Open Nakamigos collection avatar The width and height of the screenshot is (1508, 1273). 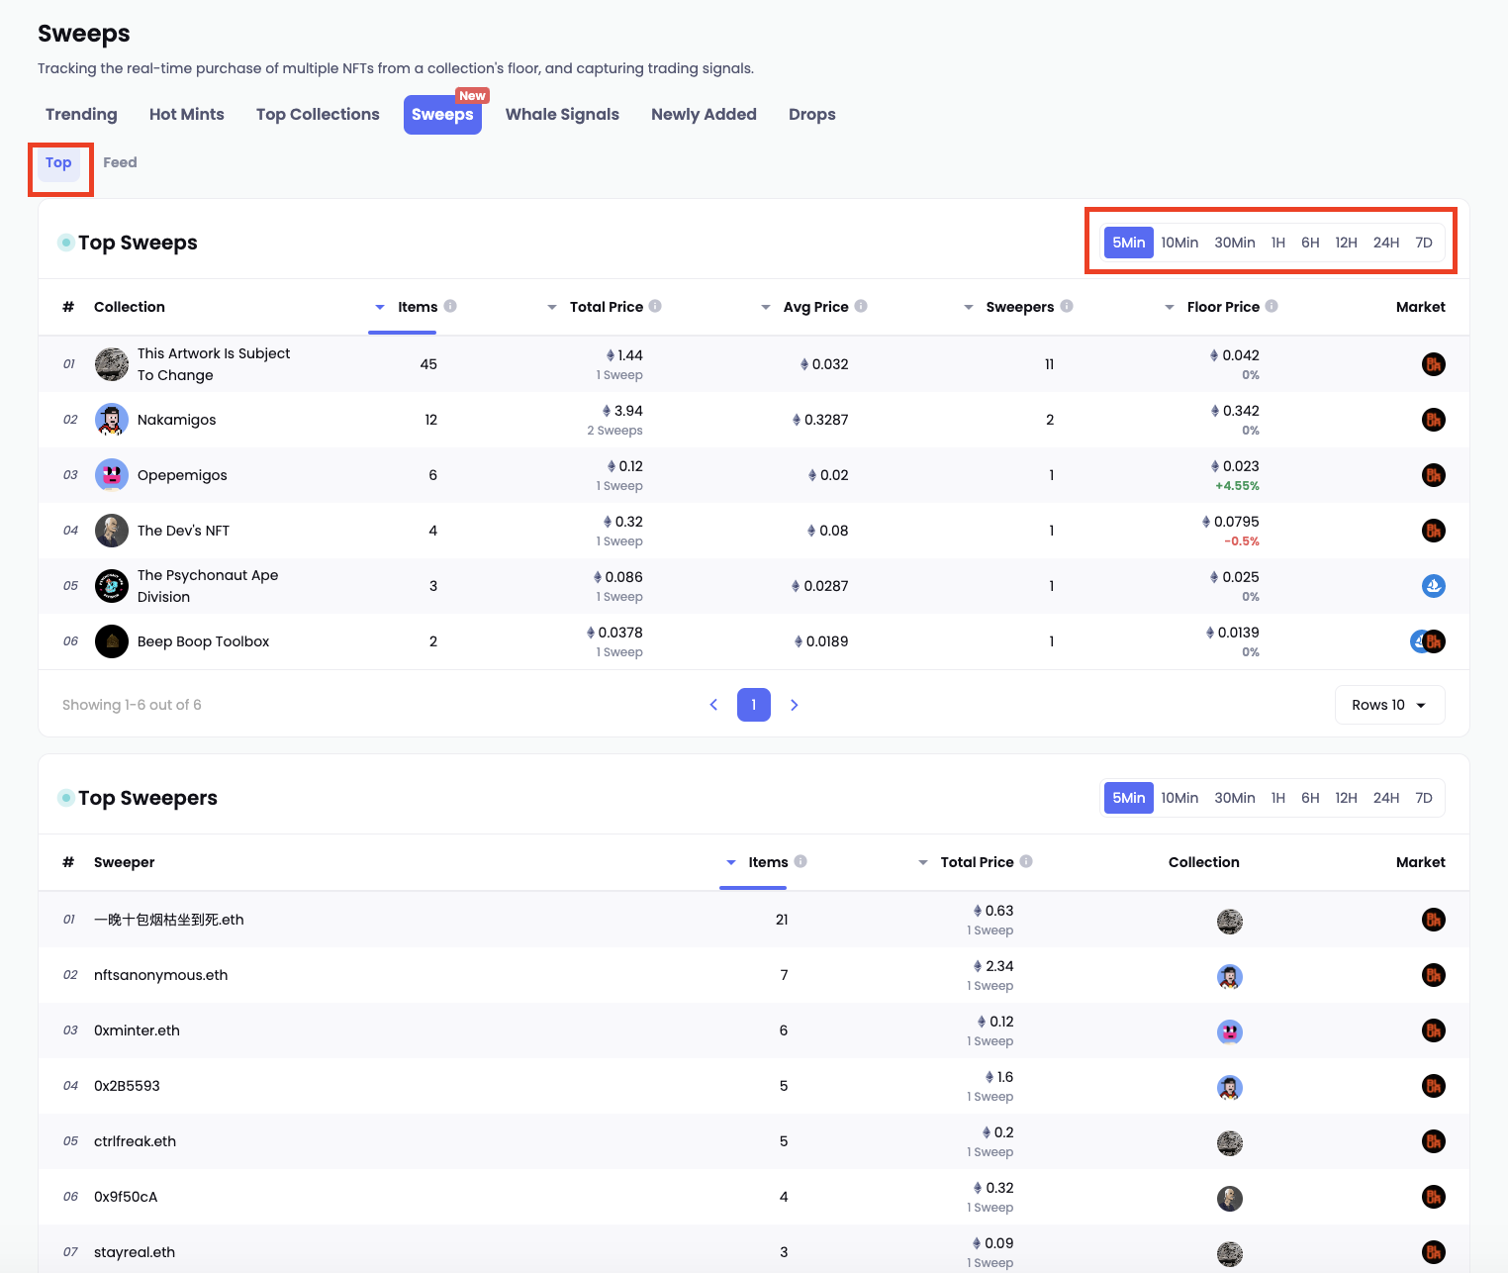pos(112,420)
